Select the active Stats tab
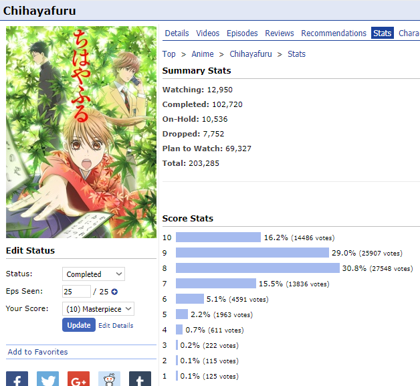The height and width of the screenshot is (386, 420). tap(383, 33)
